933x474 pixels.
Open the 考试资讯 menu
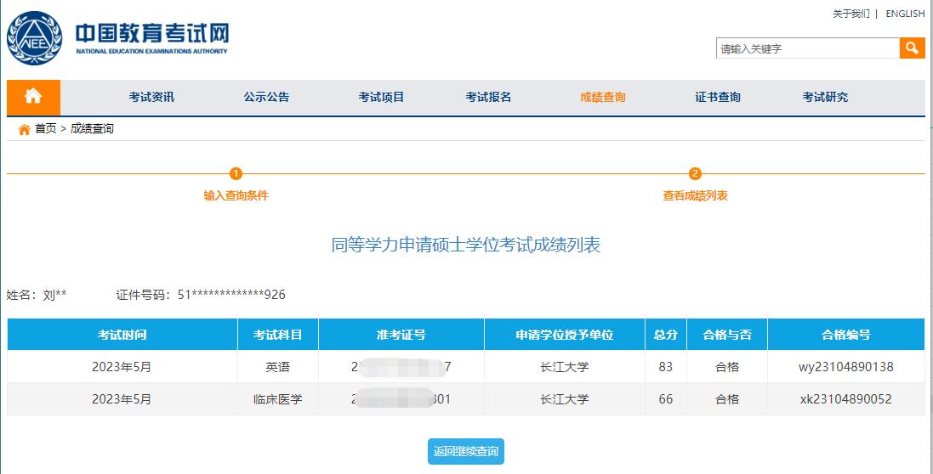(x=151, y=97)
